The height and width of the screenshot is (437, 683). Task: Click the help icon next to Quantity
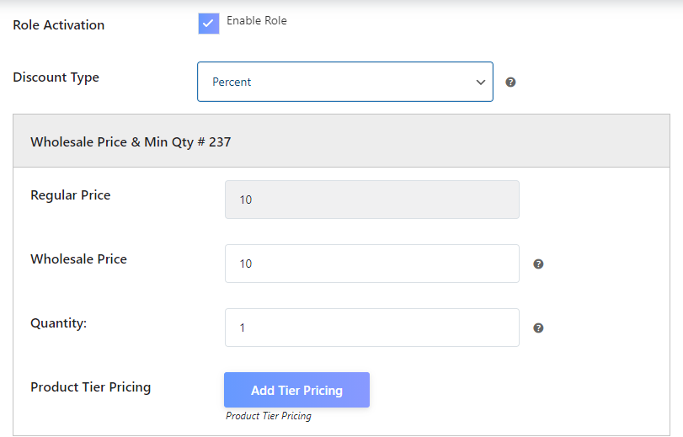coord(538,328)
